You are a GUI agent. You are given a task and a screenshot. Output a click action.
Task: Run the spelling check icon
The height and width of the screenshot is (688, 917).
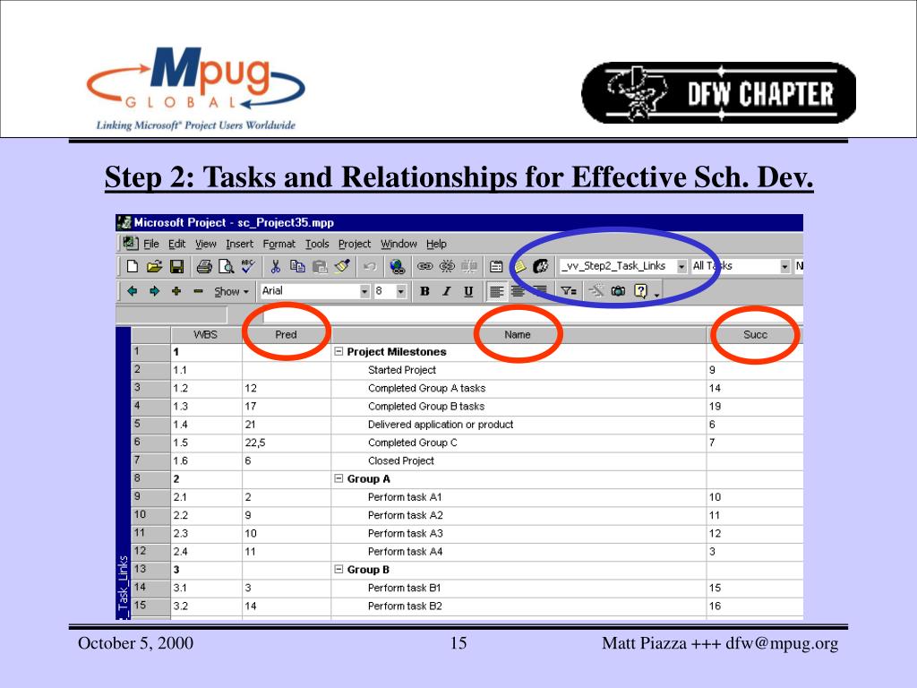(x=248, y=267)
